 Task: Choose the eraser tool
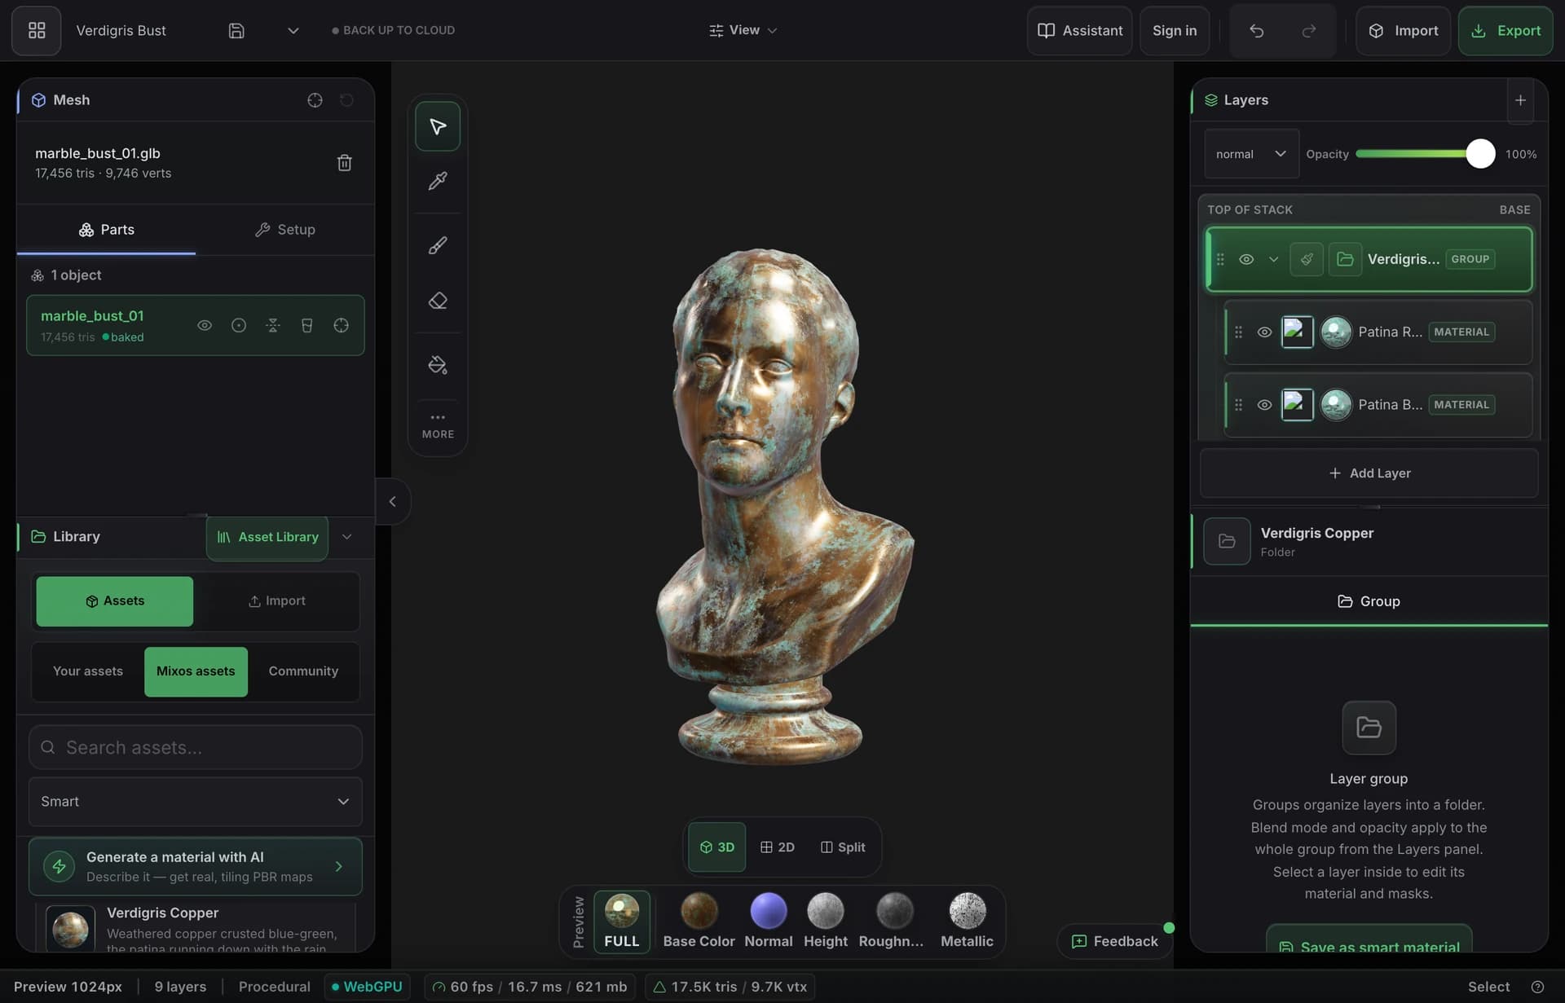coord(438,301)
